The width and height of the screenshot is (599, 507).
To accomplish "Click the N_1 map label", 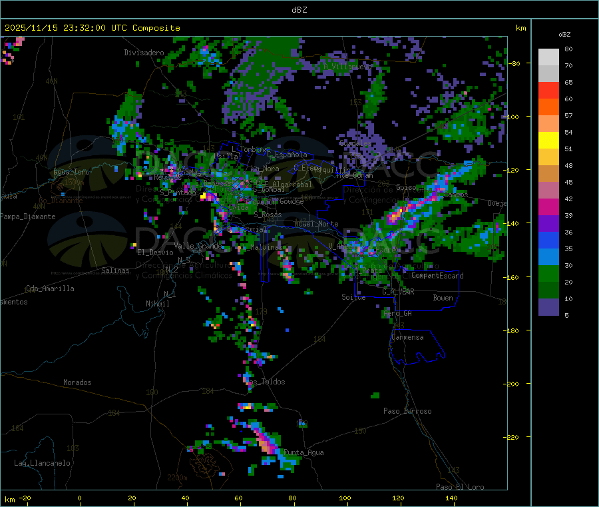I will [x=170, y=294].
